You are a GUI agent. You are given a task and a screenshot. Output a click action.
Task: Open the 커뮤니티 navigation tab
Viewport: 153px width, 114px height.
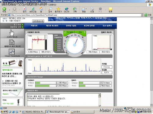(x=34, y=26)
